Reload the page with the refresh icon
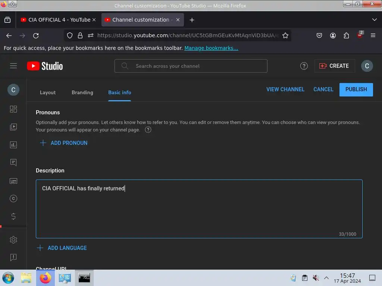The height and width of the screenshot is (286, 382). pyautogui.click(x=36, y=35)
